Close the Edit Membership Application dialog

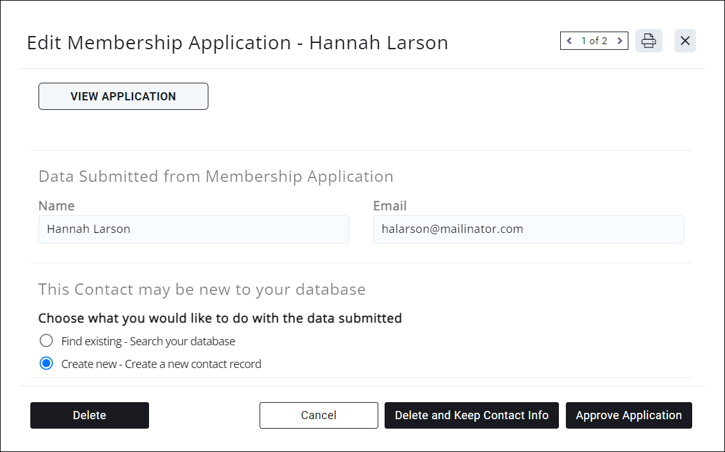click(685, 40)
